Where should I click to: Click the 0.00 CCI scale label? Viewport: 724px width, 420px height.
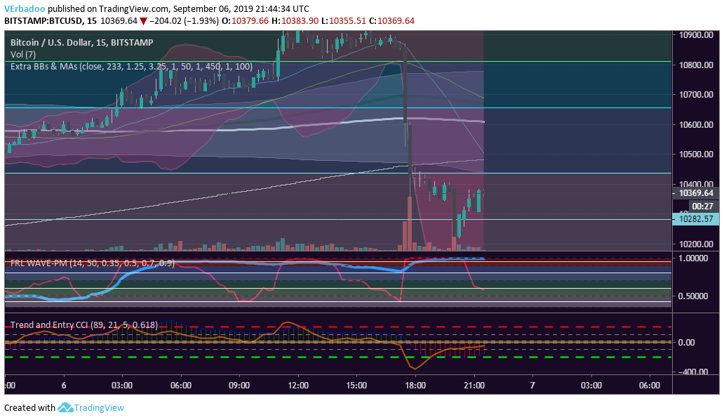(x=687, y=342)
